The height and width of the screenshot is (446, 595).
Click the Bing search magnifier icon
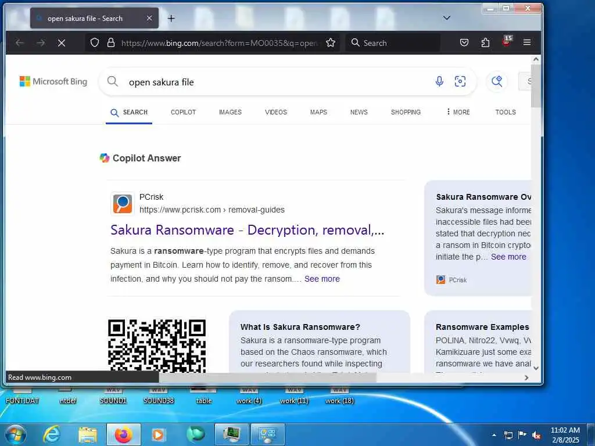point(112,81)
